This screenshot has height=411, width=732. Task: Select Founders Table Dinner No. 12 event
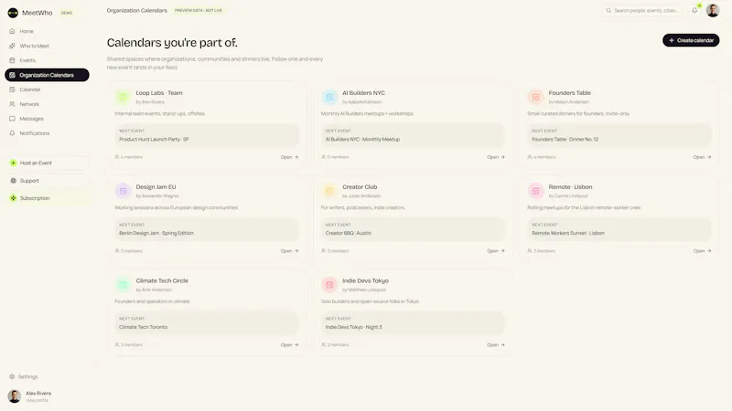[x=619, y=135]
